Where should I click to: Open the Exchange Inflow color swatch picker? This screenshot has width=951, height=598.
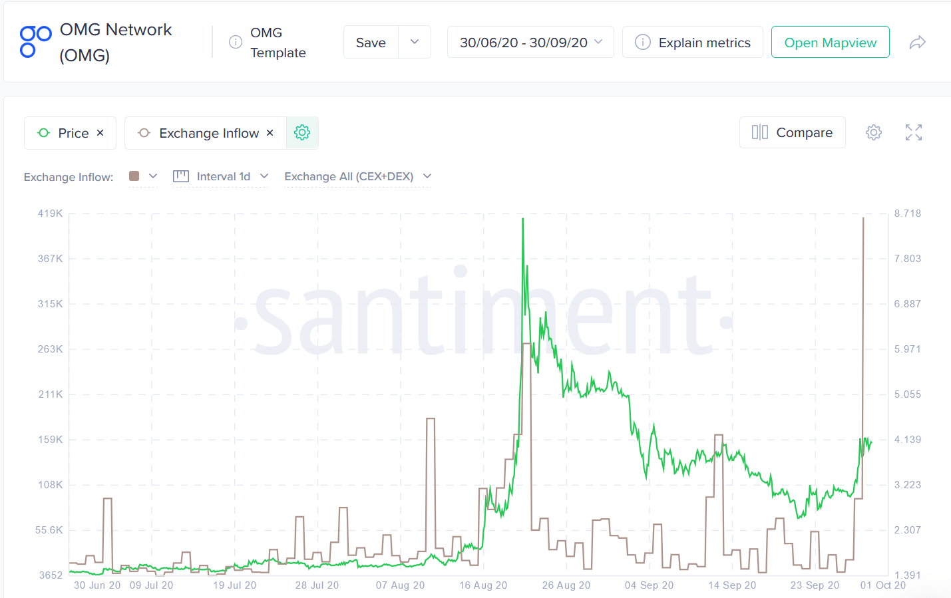pyautogui.click(x=143, y=176)
